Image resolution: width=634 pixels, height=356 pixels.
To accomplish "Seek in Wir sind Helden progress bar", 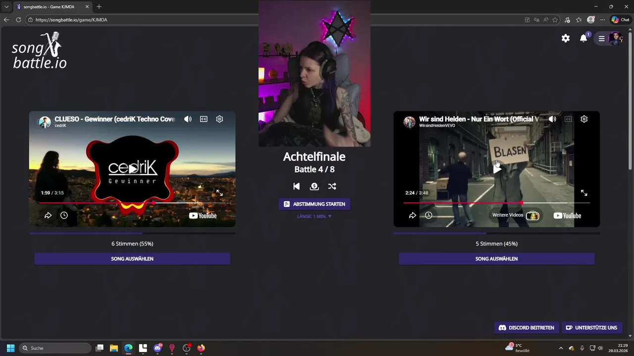I will tap(497, 203).
